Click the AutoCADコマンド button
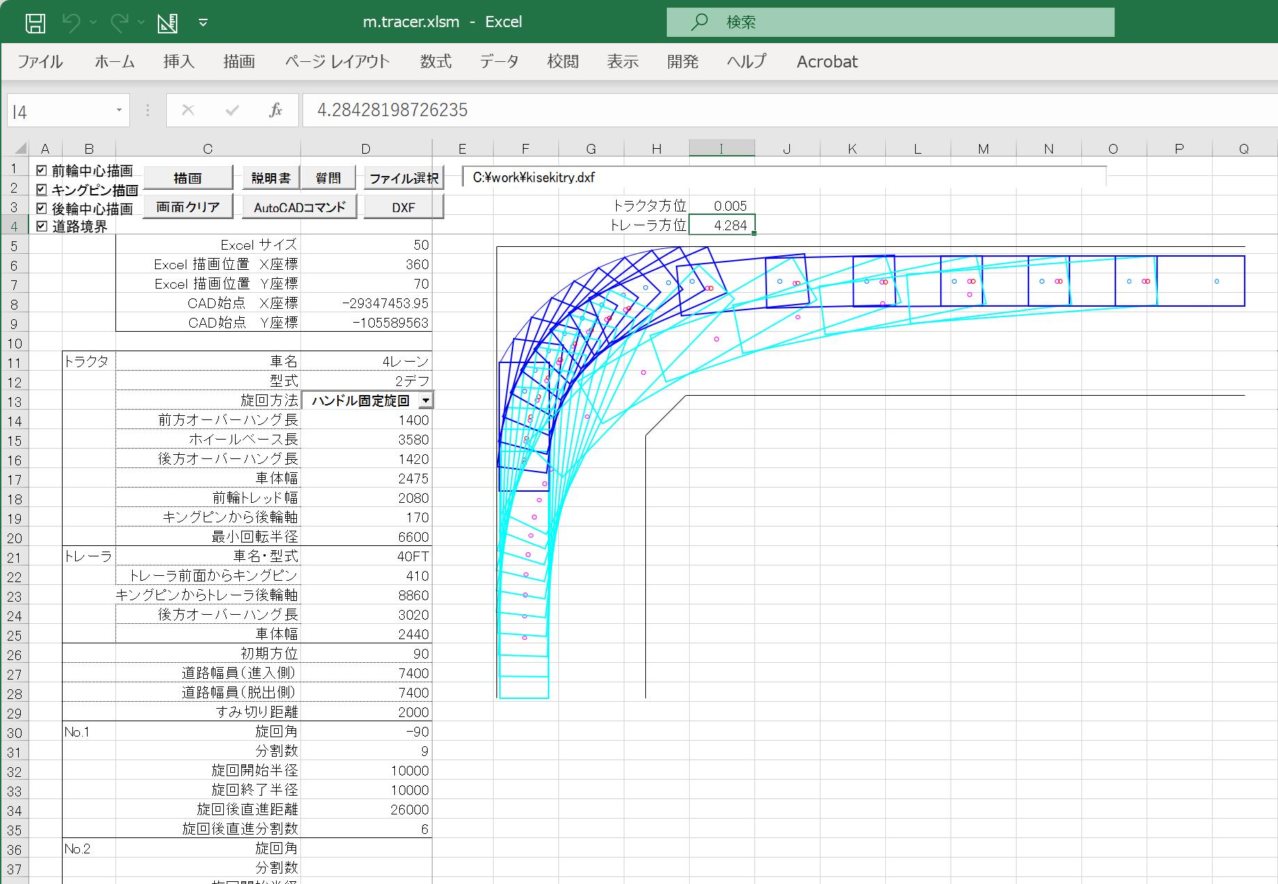 pyautogui.click(x=299, y=207)
